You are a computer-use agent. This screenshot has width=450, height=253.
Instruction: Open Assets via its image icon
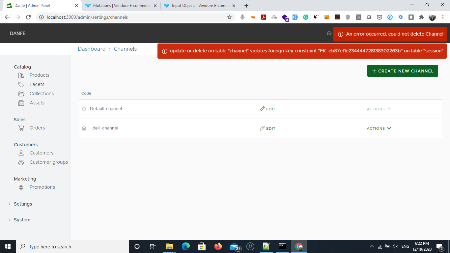tap(21, 103)
